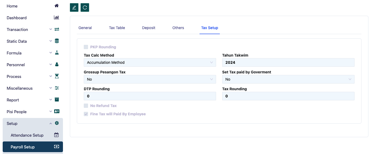Click the Static Data database icon

coord(57,41)
